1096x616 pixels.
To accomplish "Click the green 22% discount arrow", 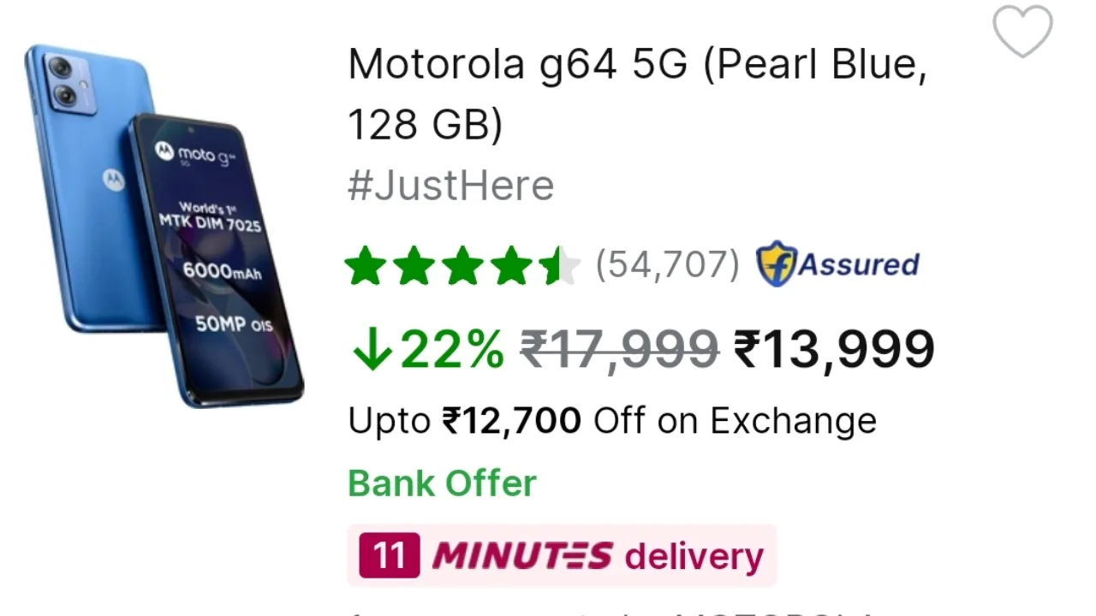I will click(372, 351).
